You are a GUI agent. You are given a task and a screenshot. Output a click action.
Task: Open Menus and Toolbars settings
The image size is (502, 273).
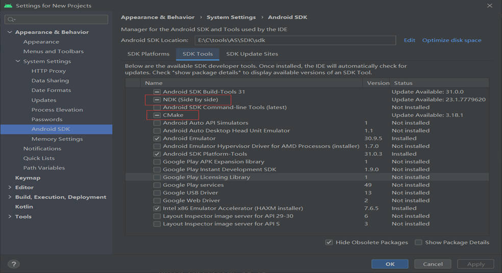pyautogui.click(x=53, y=51)
